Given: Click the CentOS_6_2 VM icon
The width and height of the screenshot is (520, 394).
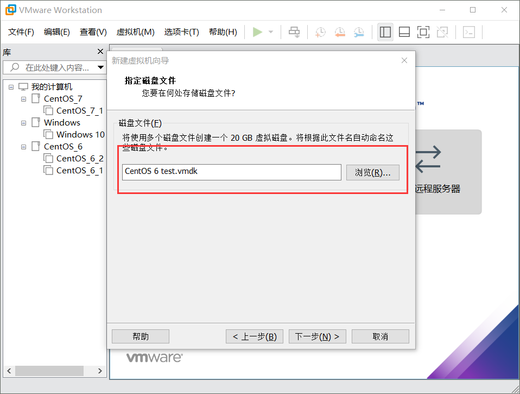Looking at the screenshot, I should tap(48, 158).
